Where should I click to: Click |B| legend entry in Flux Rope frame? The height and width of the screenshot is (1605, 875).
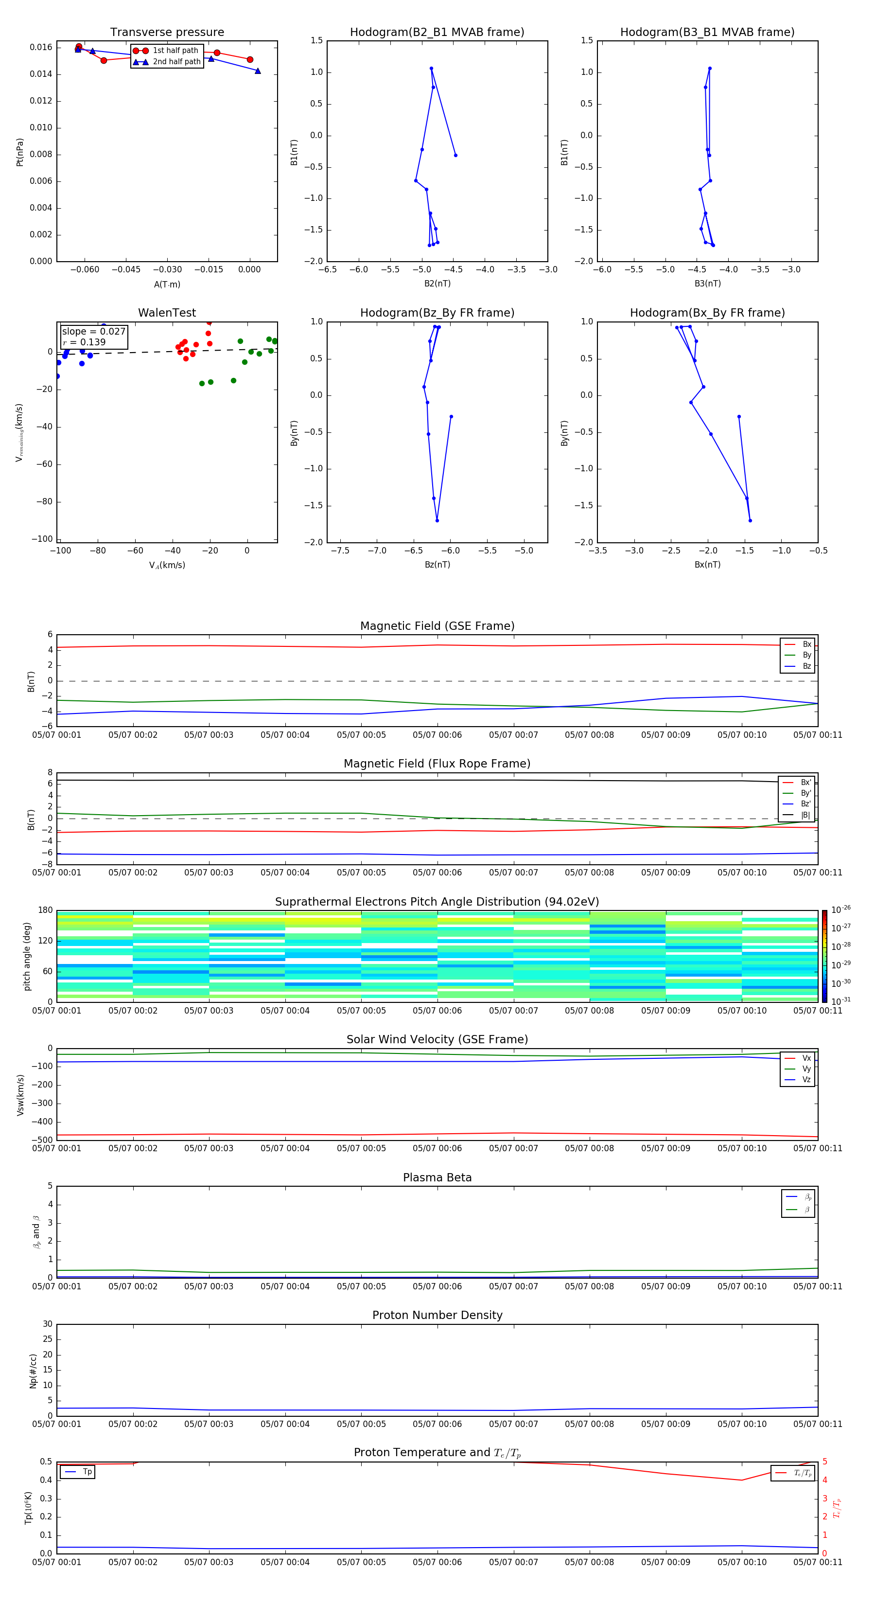797,815
